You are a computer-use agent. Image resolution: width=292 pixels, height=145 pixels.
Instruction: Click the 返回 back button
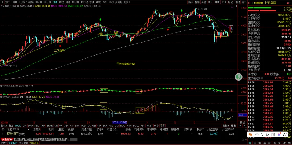point(244,2)
